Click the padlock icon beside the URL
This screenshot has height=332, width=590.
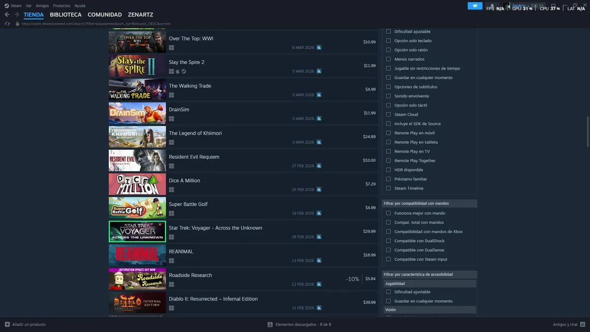18,24
